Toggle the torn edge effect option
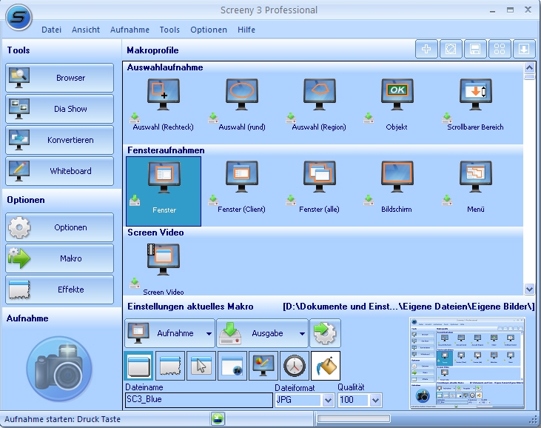The image size is (541, 428). [170, 366]
